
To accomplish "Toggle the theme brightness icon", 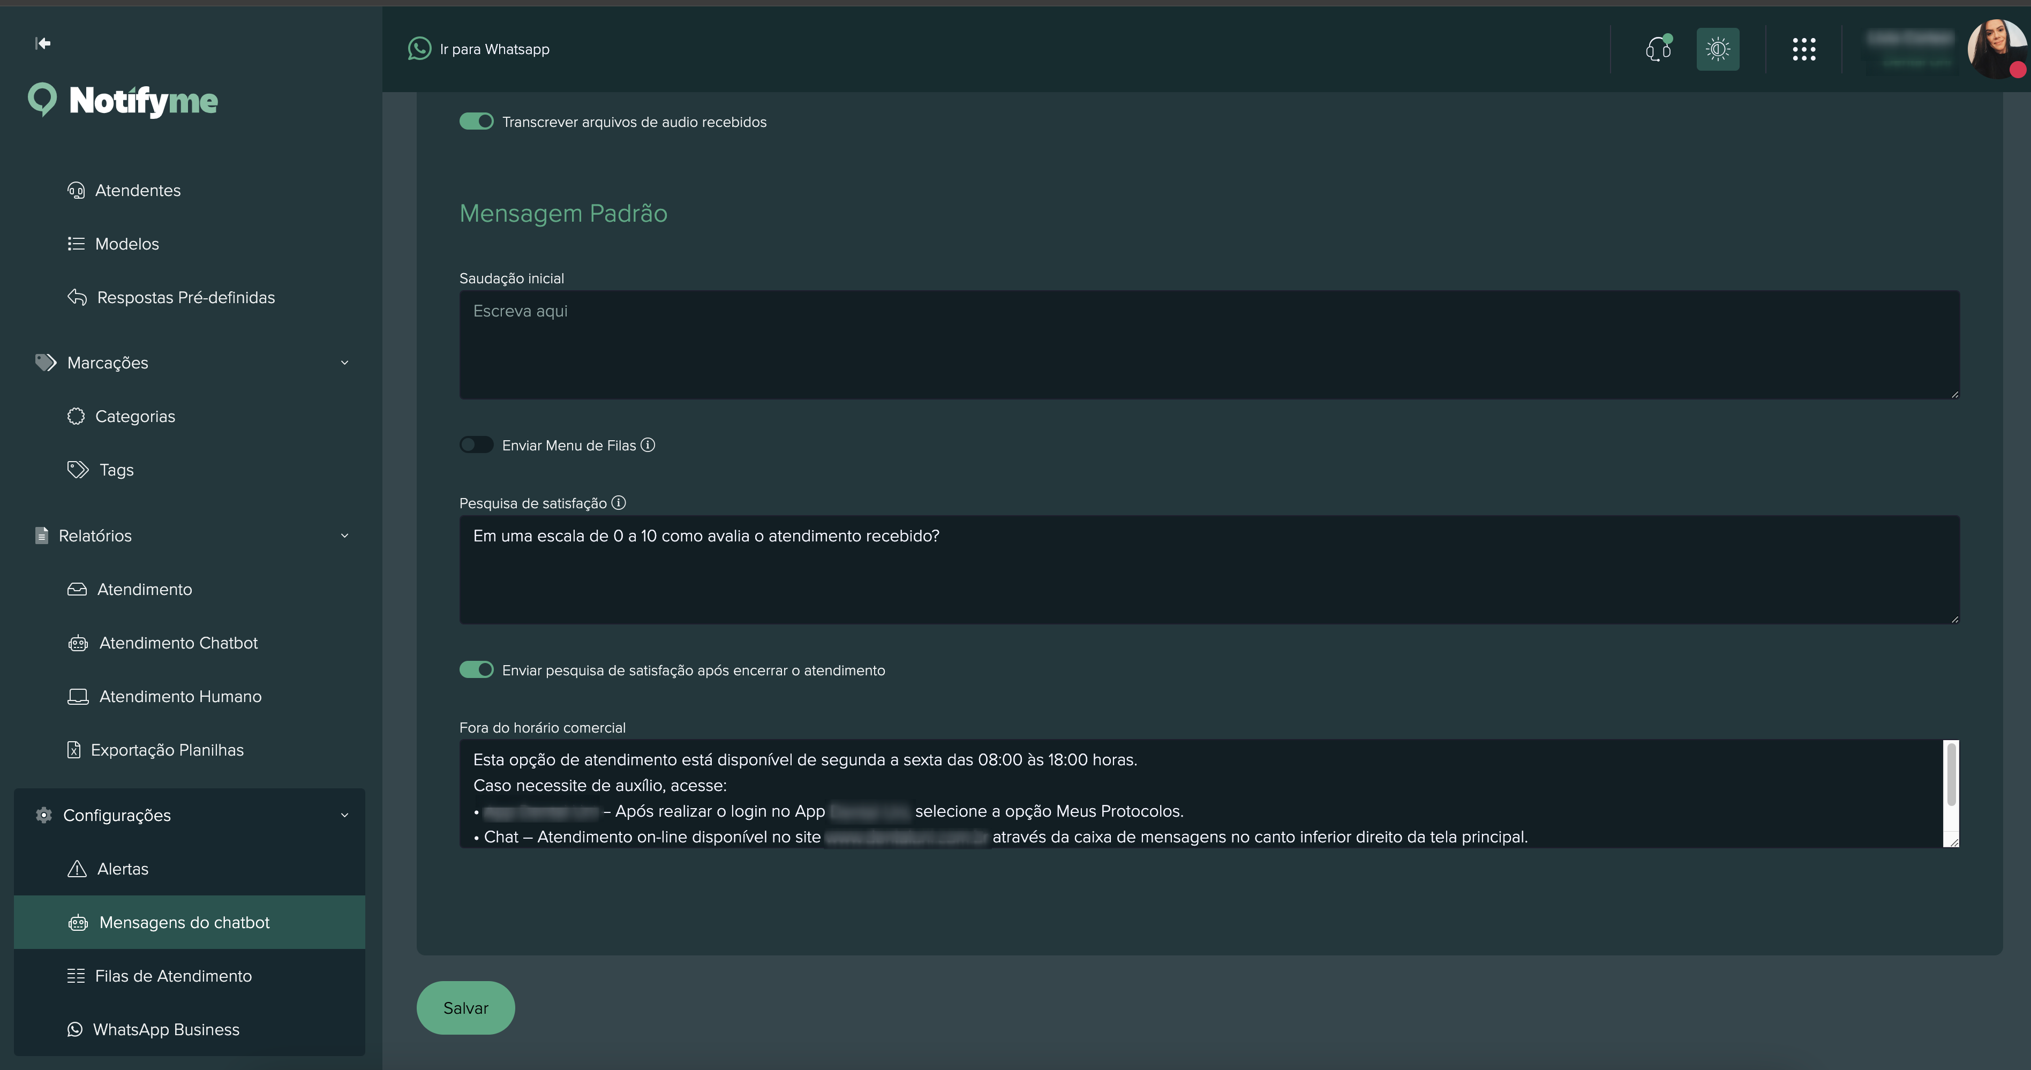I will (x=1717, y=49).
